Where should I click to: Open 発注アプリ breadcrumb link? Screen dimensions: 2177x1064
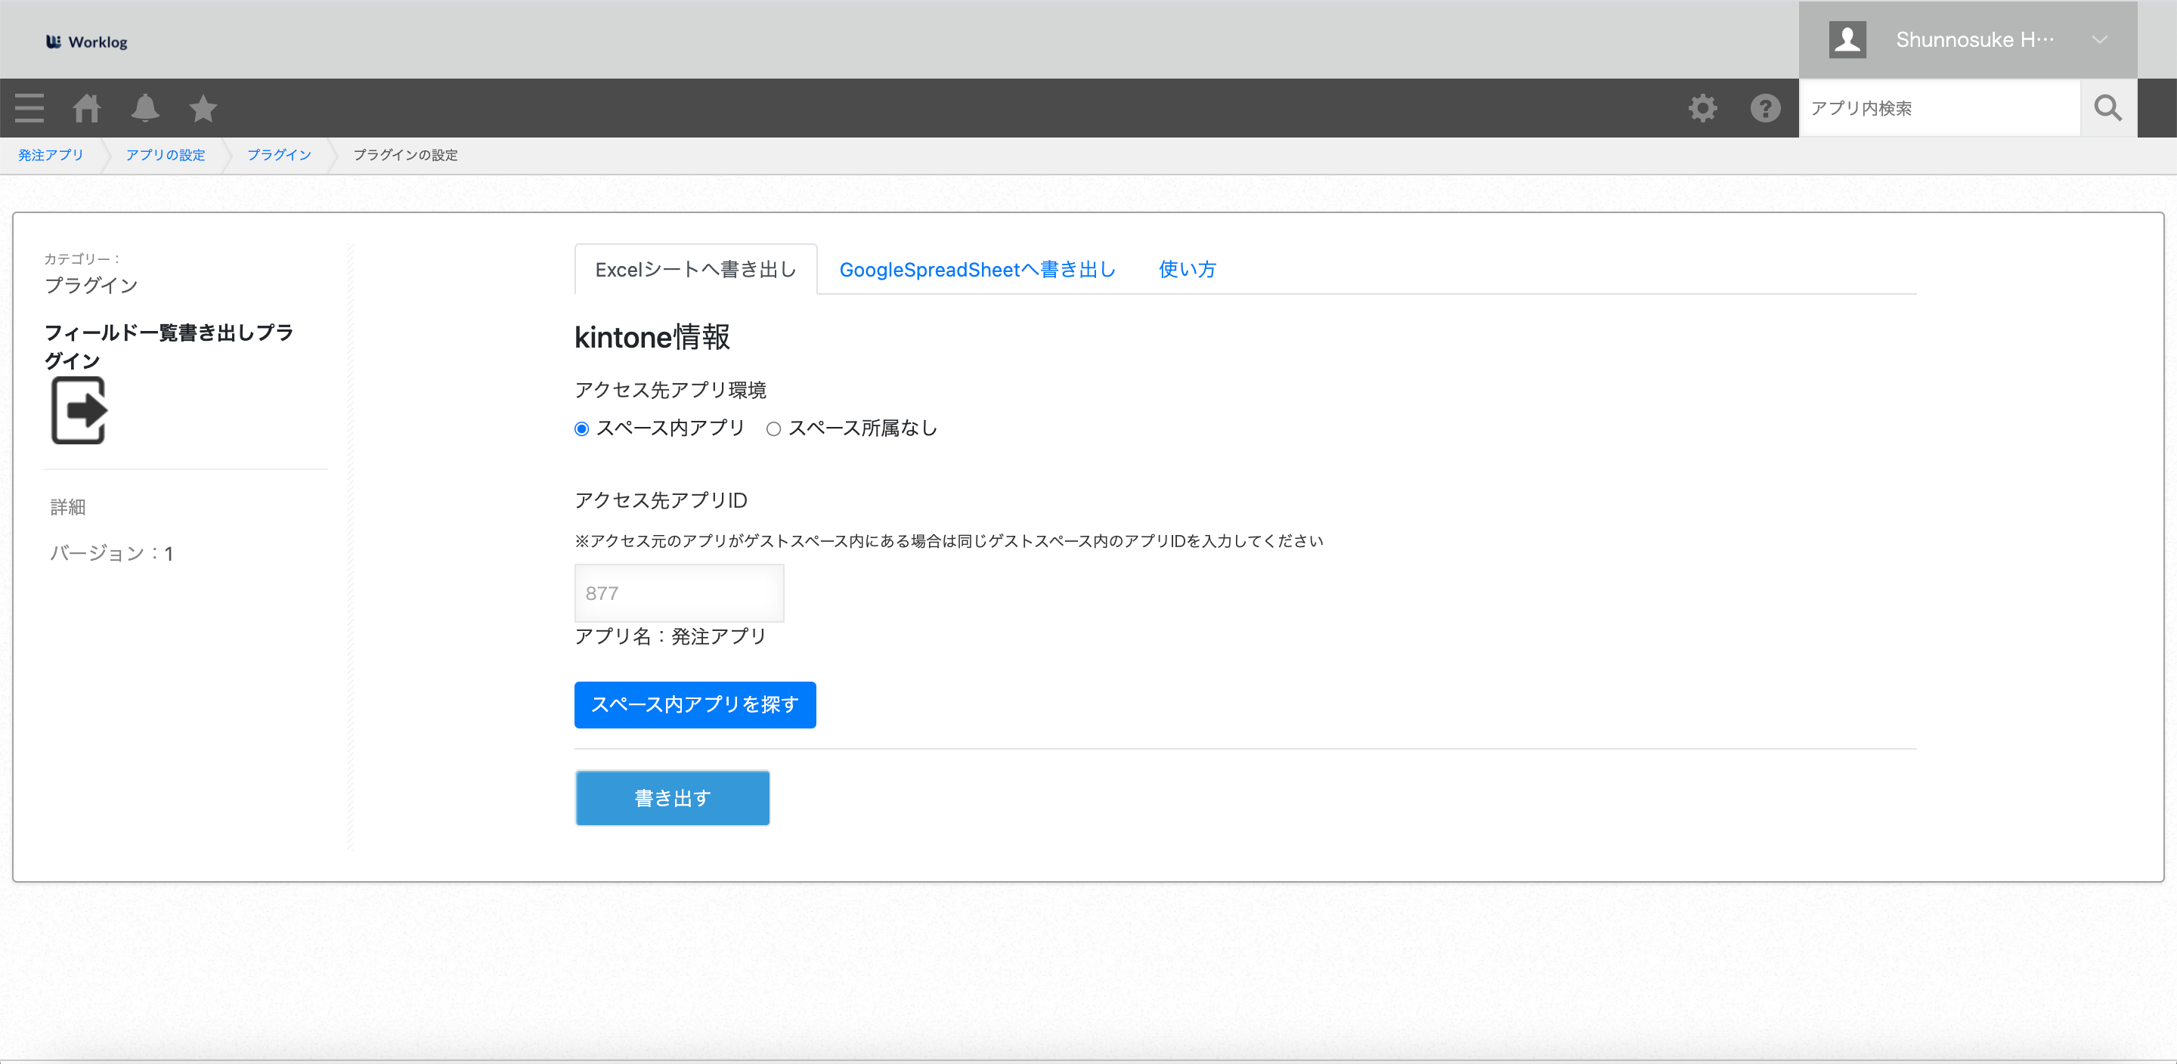point(51,156)
